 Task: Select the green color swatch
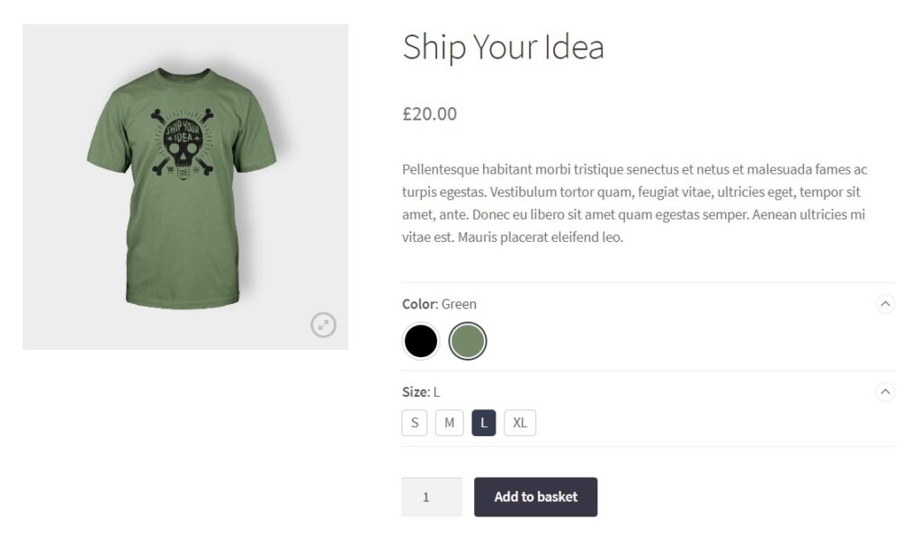(x=468, y=341)
